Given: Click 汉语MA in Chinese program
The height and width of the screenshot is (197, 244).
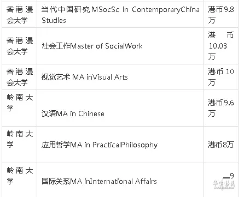Looking at the screenshot, I should coord(73,114).
